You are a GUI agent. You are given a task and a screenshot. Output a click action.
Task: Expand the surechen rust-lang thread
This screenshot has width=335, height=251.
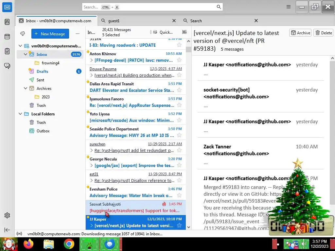[92, 150]
